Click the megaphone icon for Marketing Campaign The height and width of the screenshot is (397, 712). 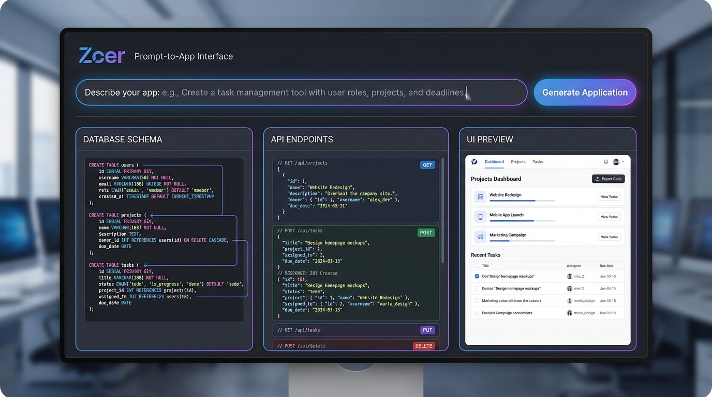[480, 236]
